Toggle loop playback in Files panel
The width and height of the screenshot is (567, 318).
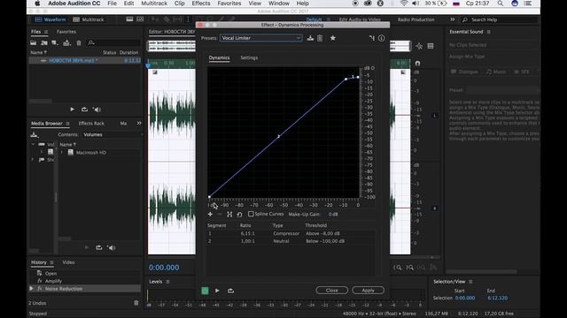(x=84, y=110)
